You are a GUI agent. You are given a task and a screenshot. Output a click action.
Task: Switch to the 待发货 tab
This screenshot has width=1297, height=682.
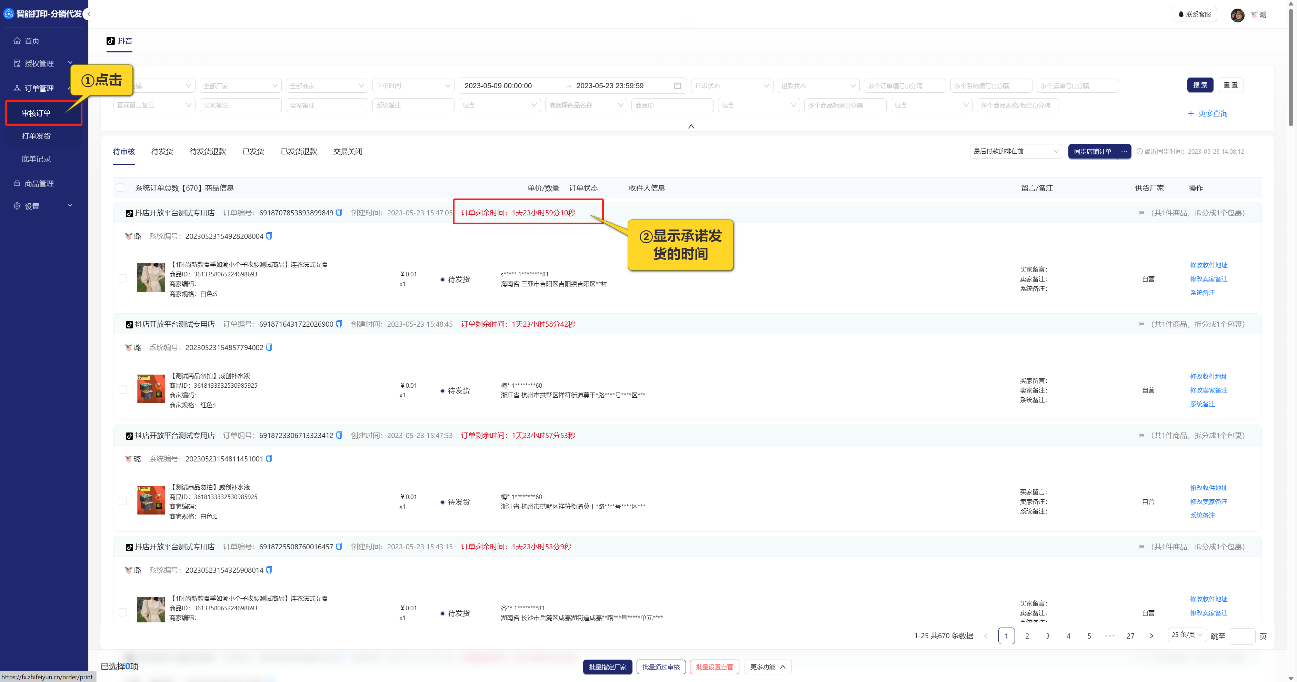coord(162,152)
